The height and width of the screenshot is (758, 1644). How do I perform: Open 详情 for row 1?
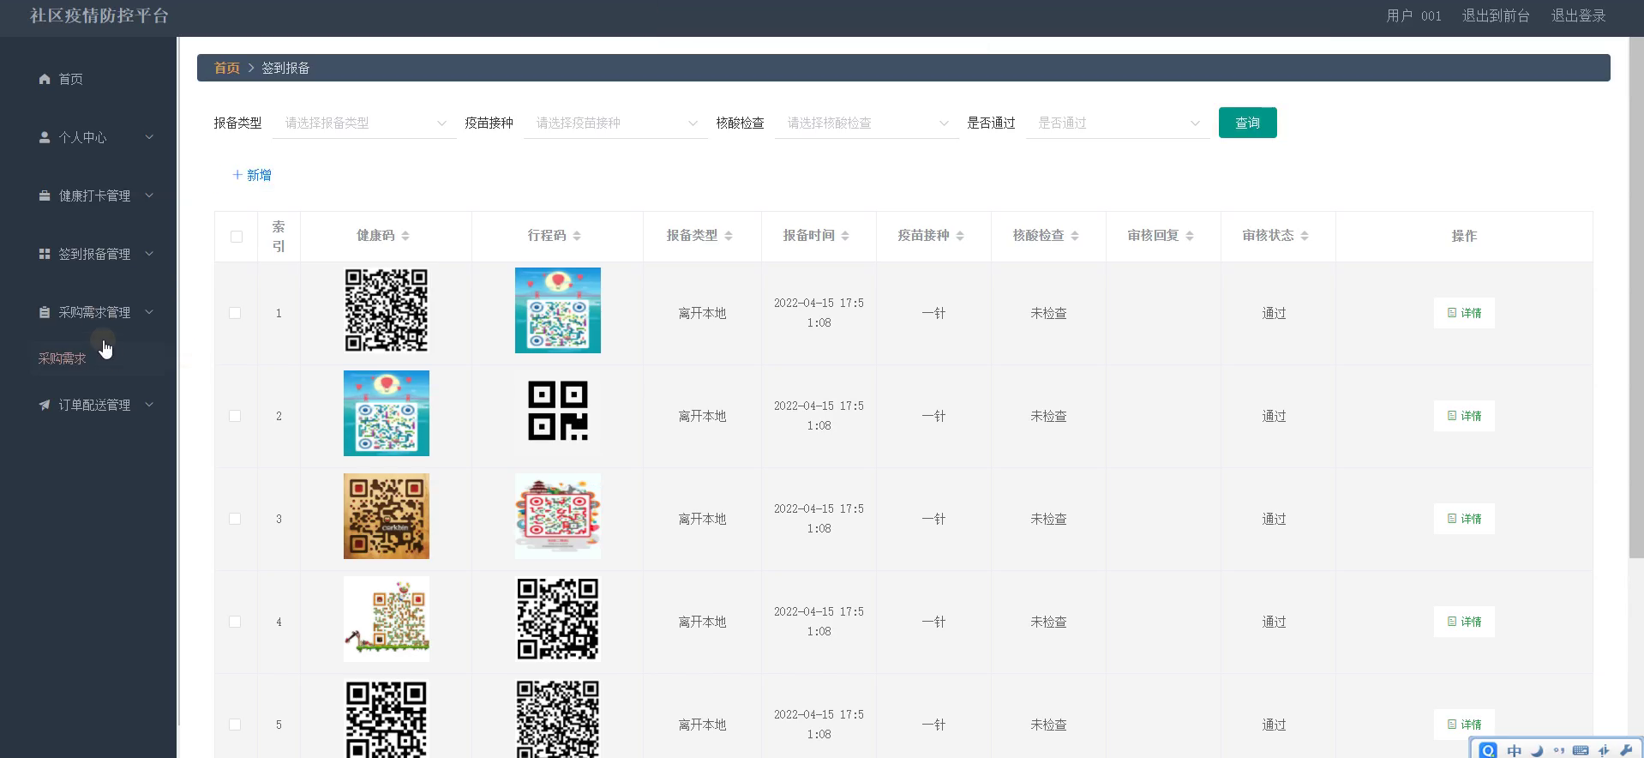pos(1464,313)
